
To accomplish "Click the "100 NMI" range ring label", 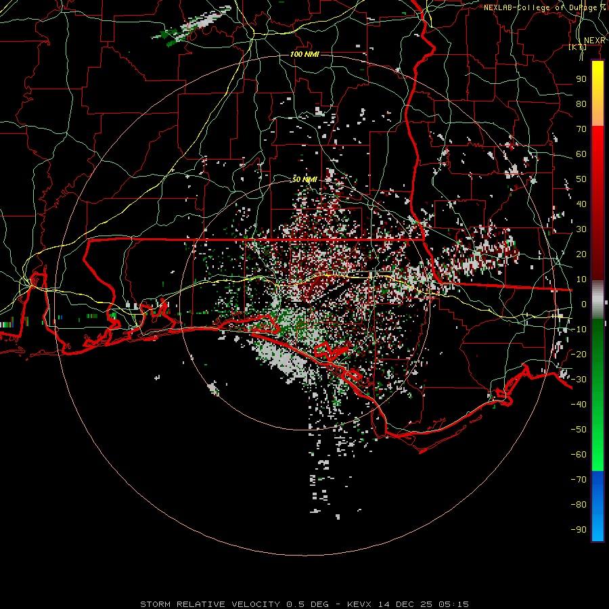I will (x=304, y=54).
